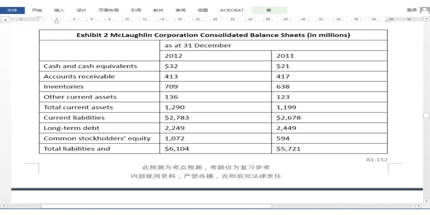Click the ruler tab stop selector
Screen dimensions: 430x215
click(x=5, y=19)
